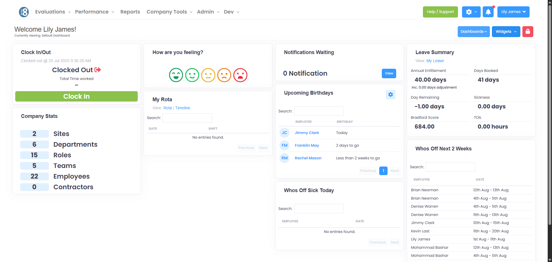The image size is (552, 262).
Task: Open Jimmy Clark's birthday profile link
Action: (x=307, y=133)
